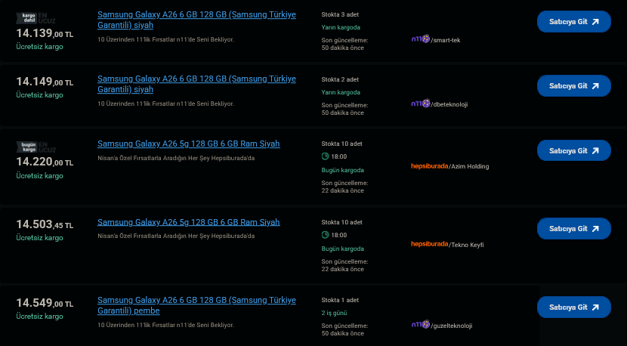Click the price 14.549,00 TL
627x346 pixels.
click(x=45, y=303)
